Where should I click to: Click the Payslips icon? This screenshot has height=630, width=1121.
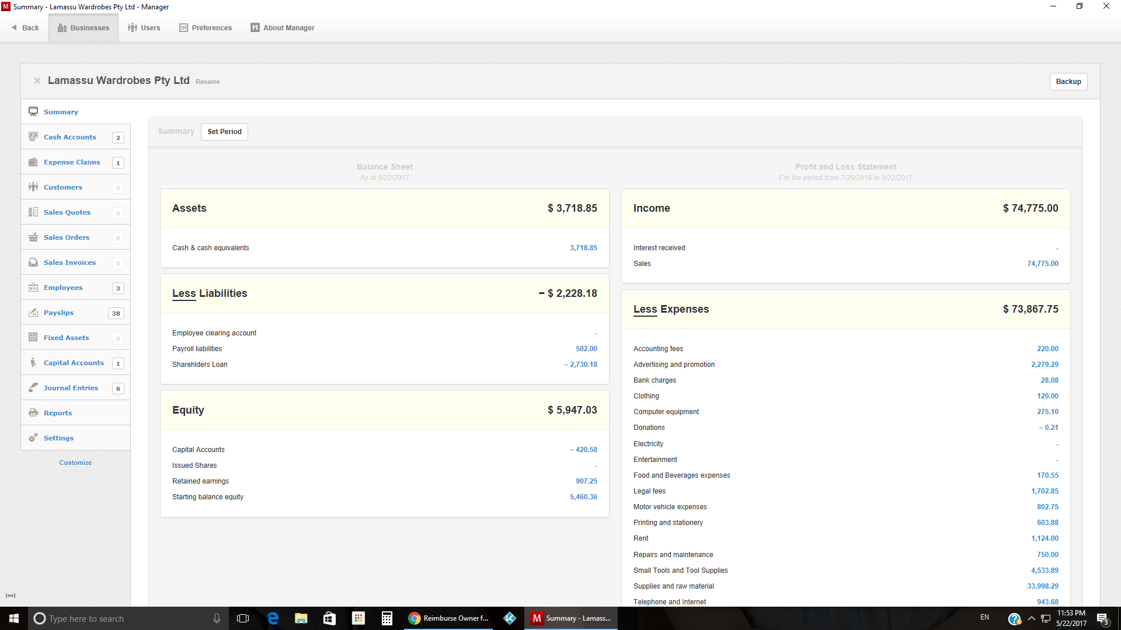click(33, 312)
